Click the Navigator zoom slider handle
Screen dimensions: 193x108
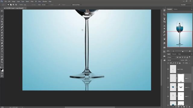click(183, 51)
